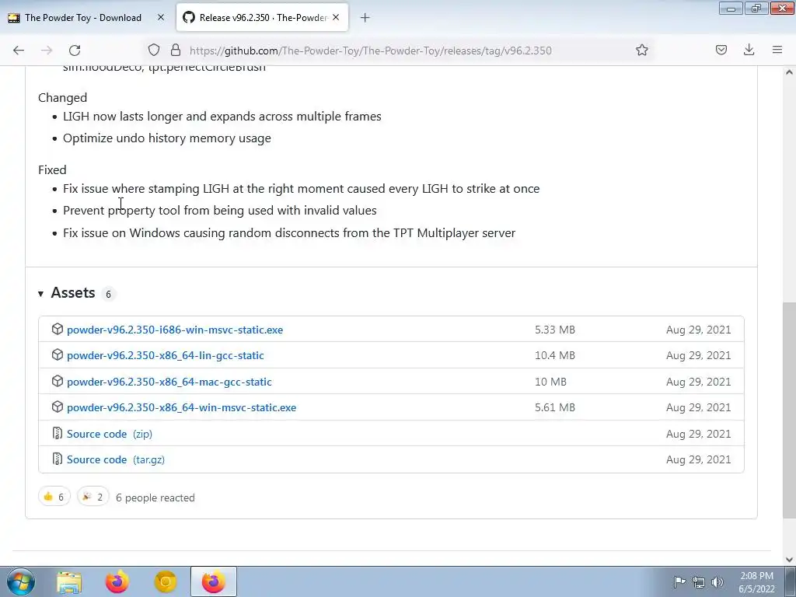Viewport: 796px width, 597px height.
Task: Click archive icon beside Source code (tar.gz)
Action: (x=58, y=459)
